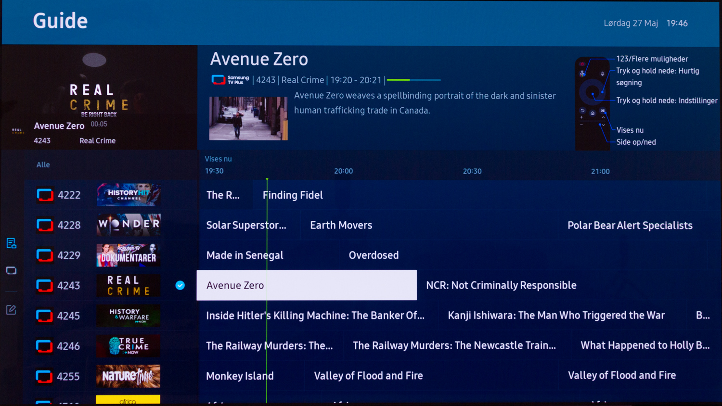Select History & Warfare channel logo
722x406 pixels.
coord(129,316)
